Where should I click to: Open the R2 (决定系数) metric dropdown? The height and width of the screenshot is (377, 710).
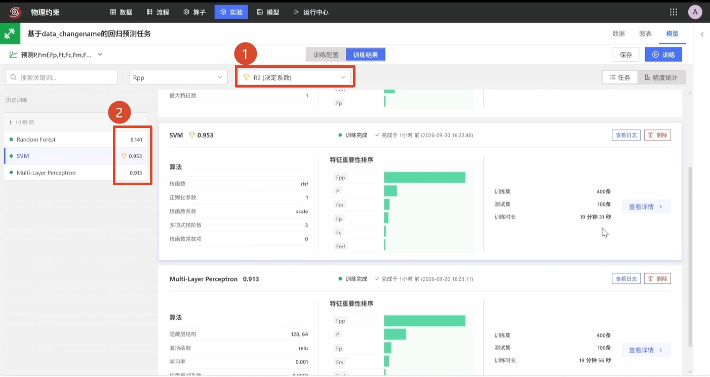click(x=295, y=77)
